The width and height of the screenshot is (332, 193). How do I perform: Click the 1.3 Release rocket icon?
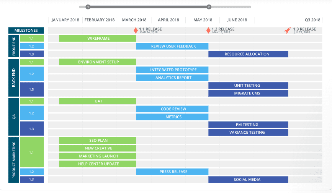point(288,30)
